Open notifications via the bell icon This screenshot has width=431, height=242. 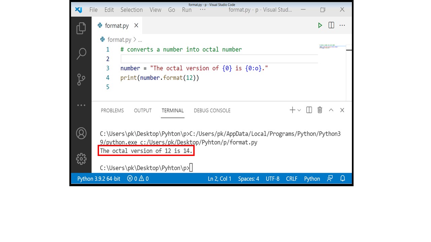click(342, 178)
